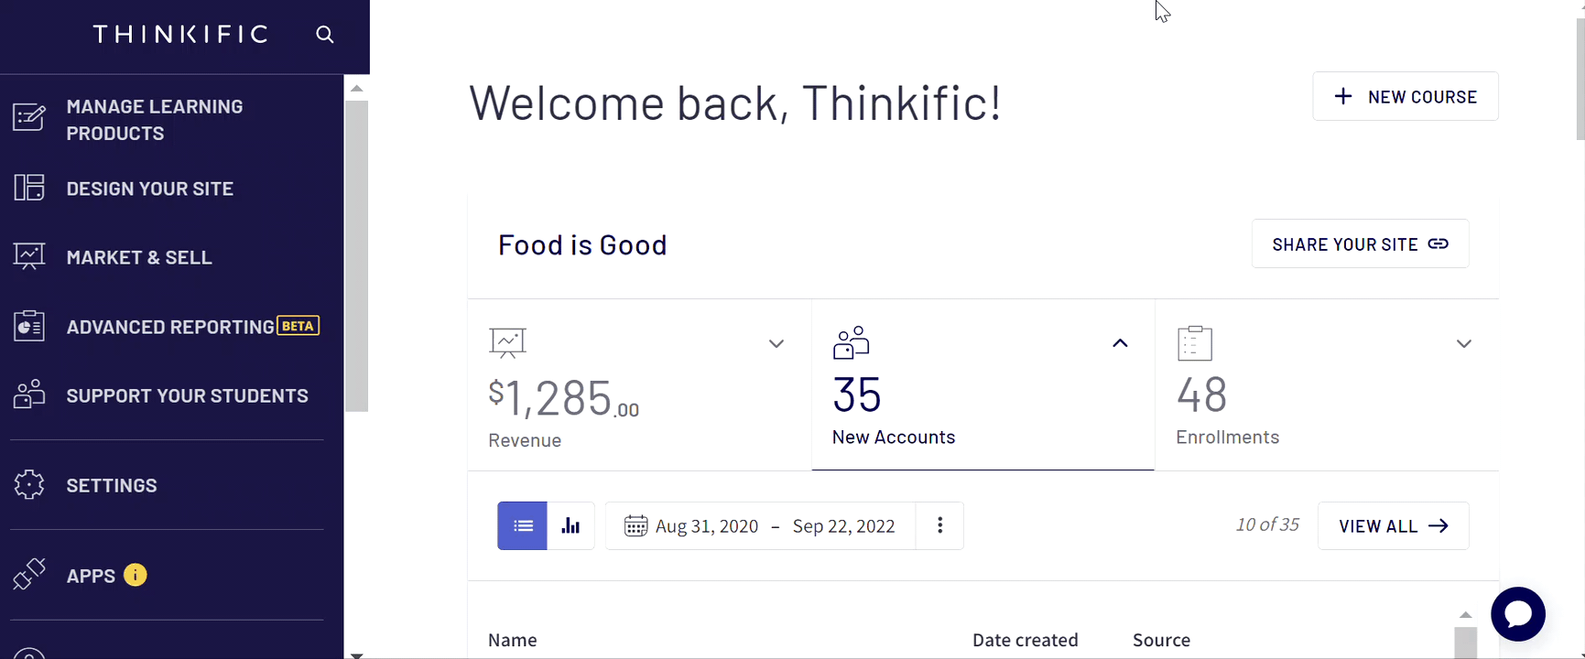1585x659 pixels.
Task: Open the three-dot options menu
Action: tap(940, 525)
